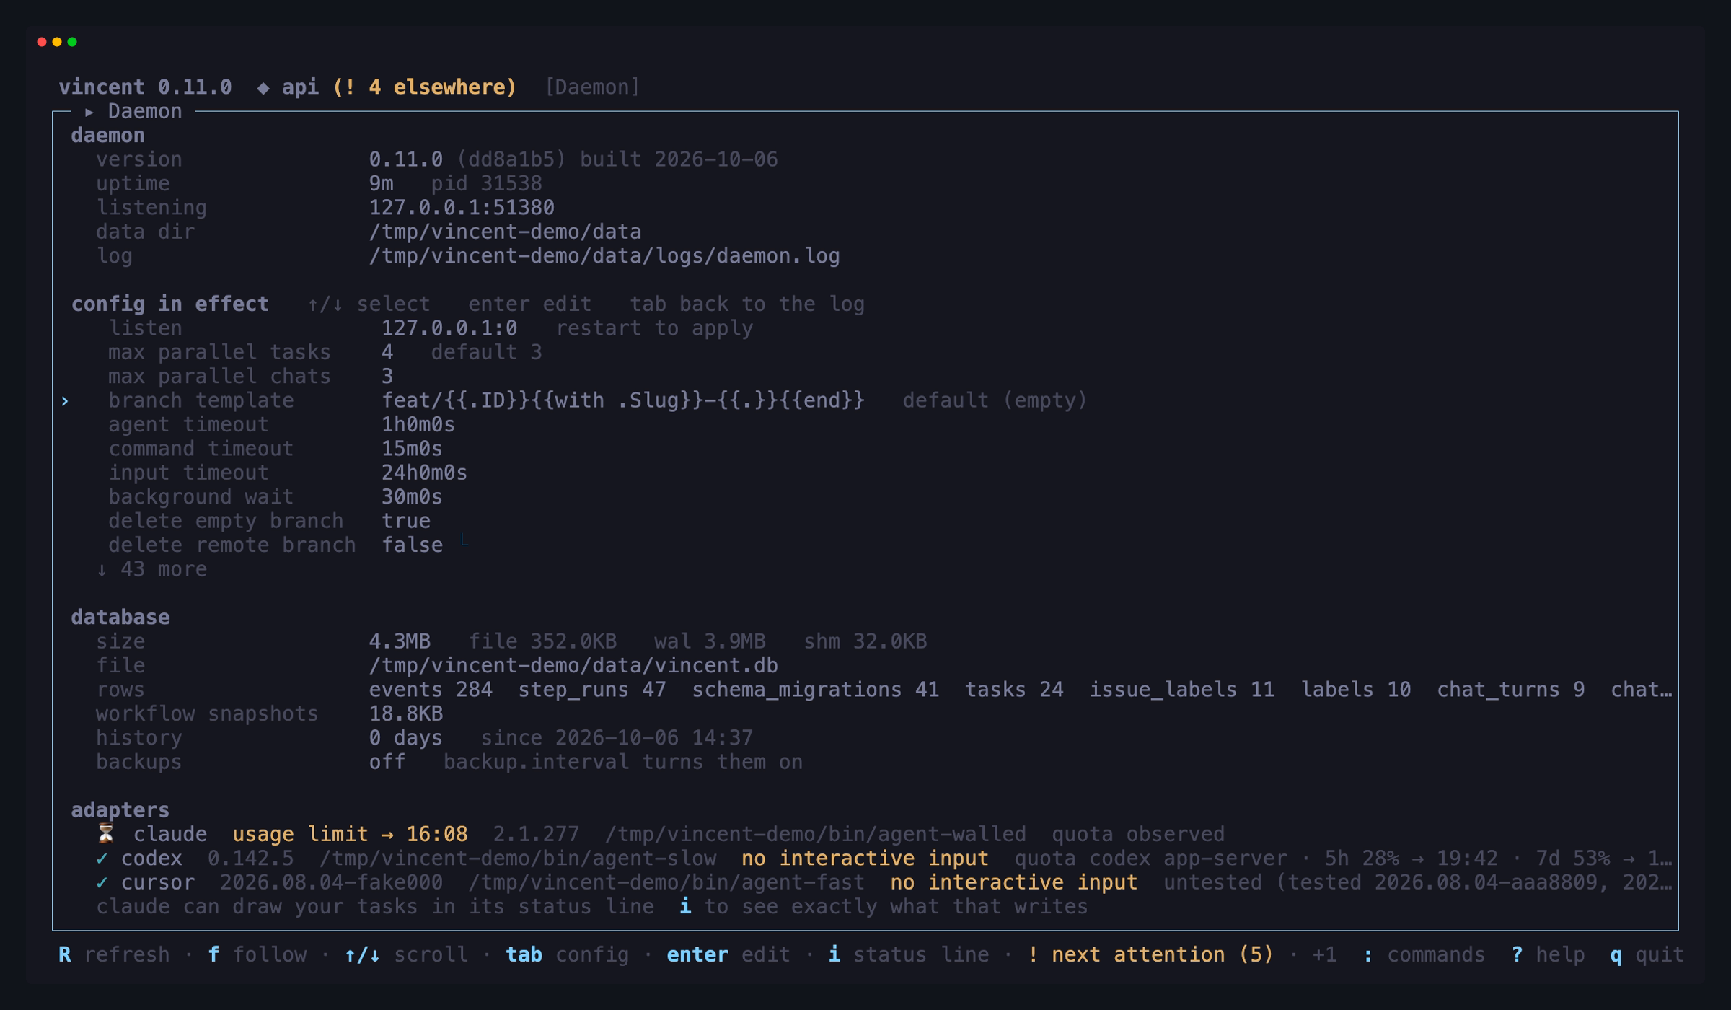Screen dimensions: 1731x1010
Task: Click '! next attention (5)' in footer
Action: click(x=1150, y=954)
